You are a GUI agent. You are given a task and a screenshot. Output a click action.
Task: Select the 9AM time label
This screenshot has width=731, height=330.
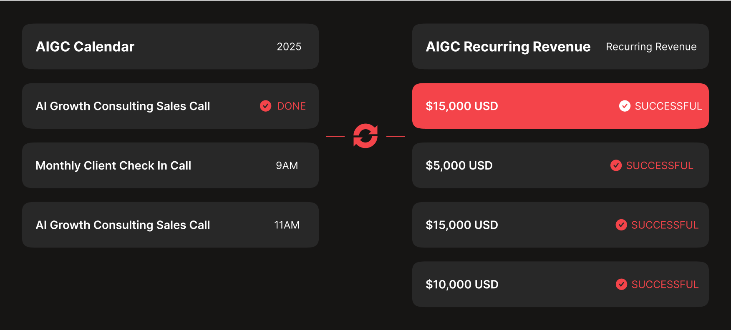point(287,165)
